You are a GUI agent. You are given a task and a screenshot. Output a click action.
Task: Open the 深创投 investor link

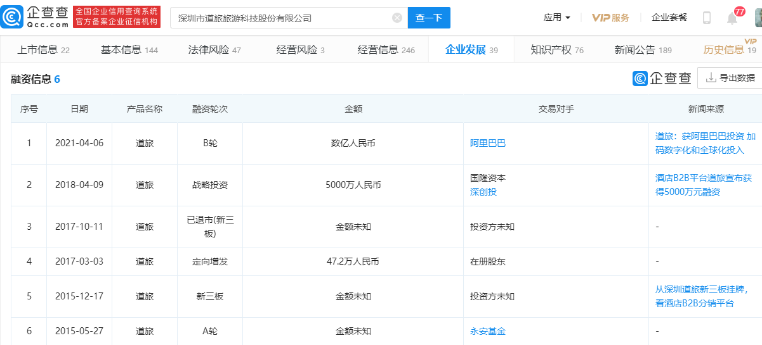[x=483, y=192]
